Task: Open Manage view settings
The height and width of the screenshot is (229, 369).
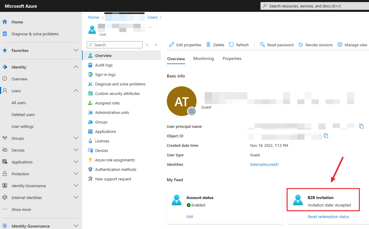Action: point(352,45)
